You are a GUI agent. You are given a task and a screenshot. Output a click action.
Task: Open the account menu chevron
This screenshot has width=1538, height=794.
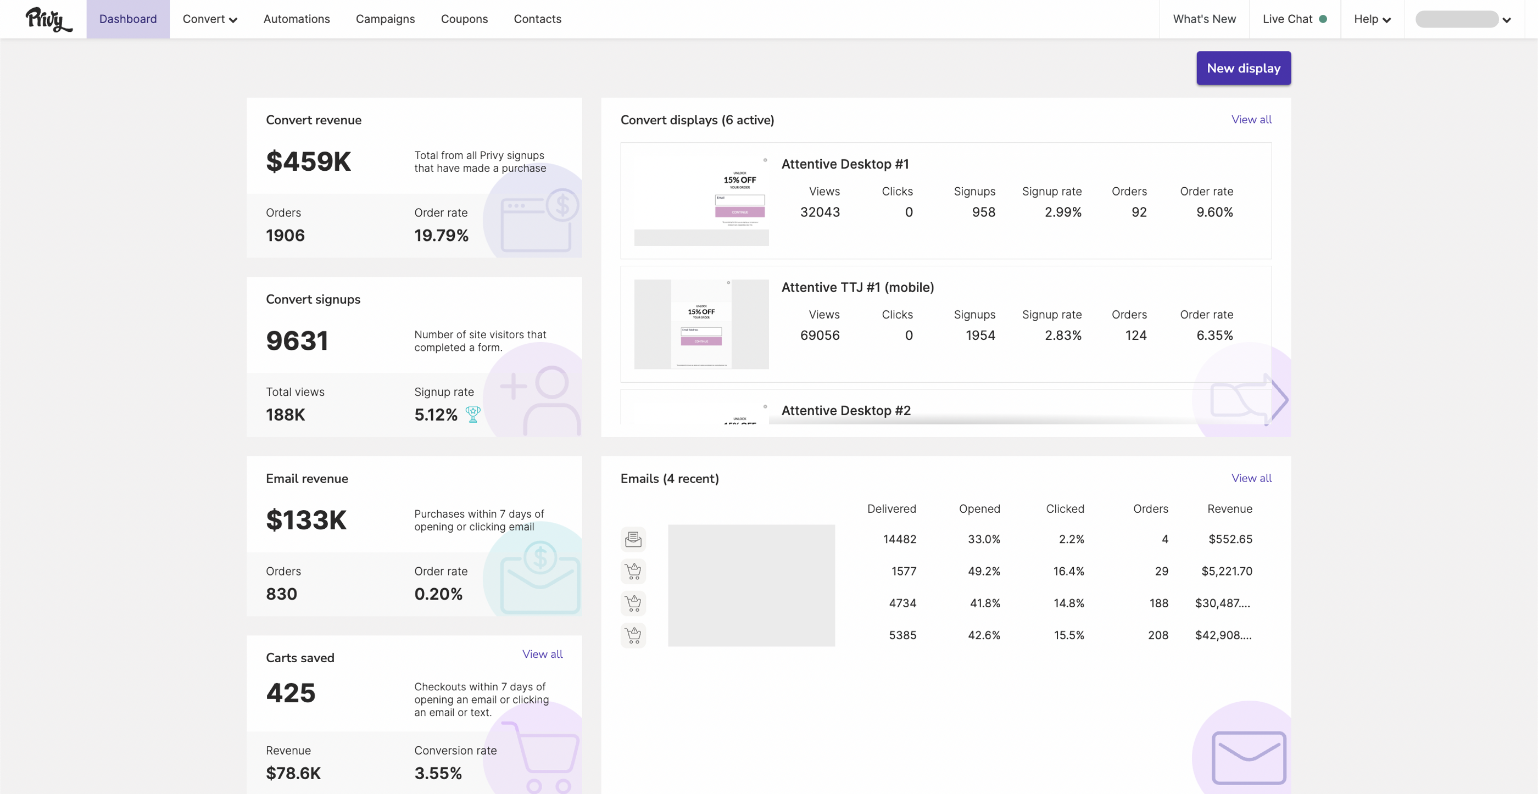click(1506, 20)
